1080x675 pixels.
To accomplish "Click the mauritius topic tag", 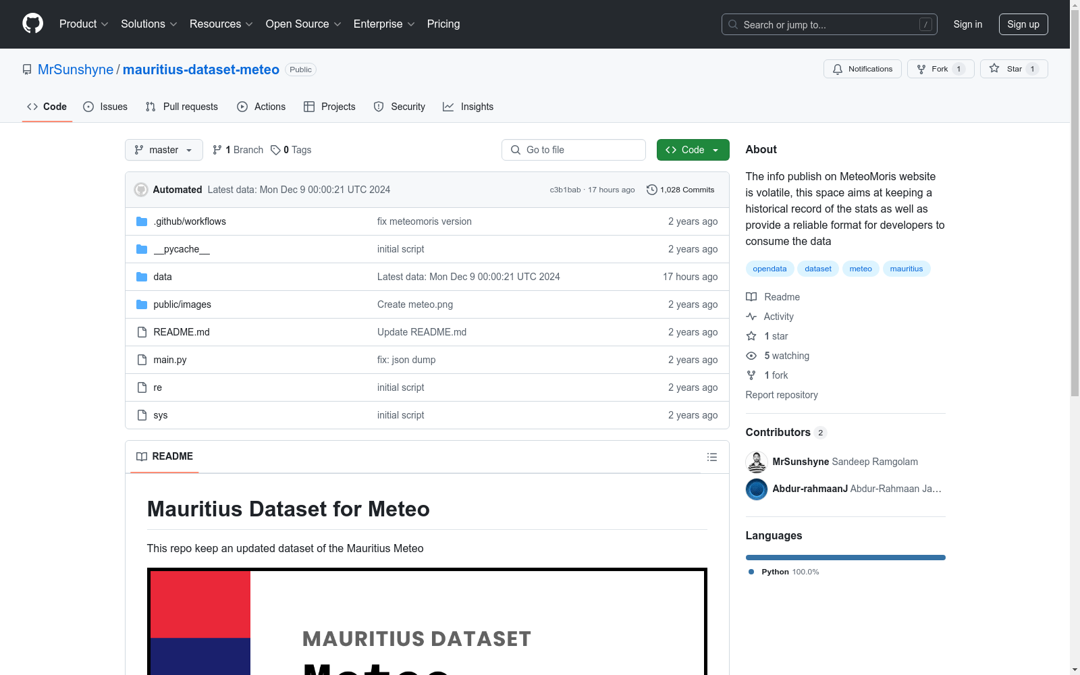I will pyautogui.click(x=907, y=269).
